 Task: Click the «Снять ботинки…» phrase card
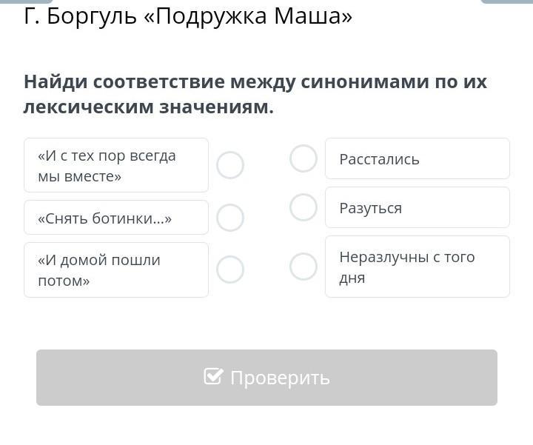(116, 218)
